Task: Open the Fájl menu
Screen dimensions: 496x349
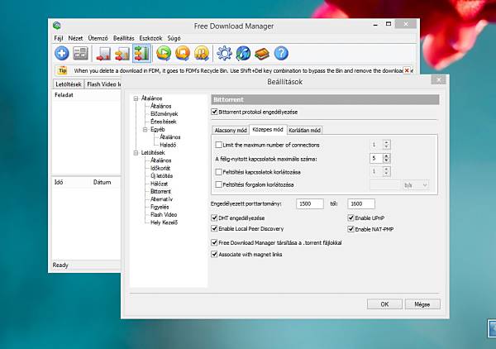Action: (x=59, y=38)
